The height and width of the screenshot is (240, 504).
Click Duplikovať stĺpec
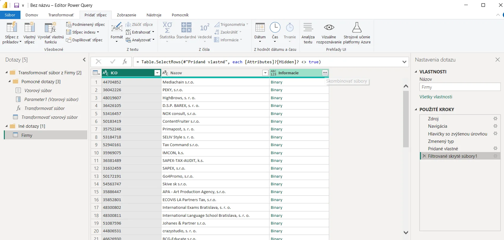[x=85, y=40]
